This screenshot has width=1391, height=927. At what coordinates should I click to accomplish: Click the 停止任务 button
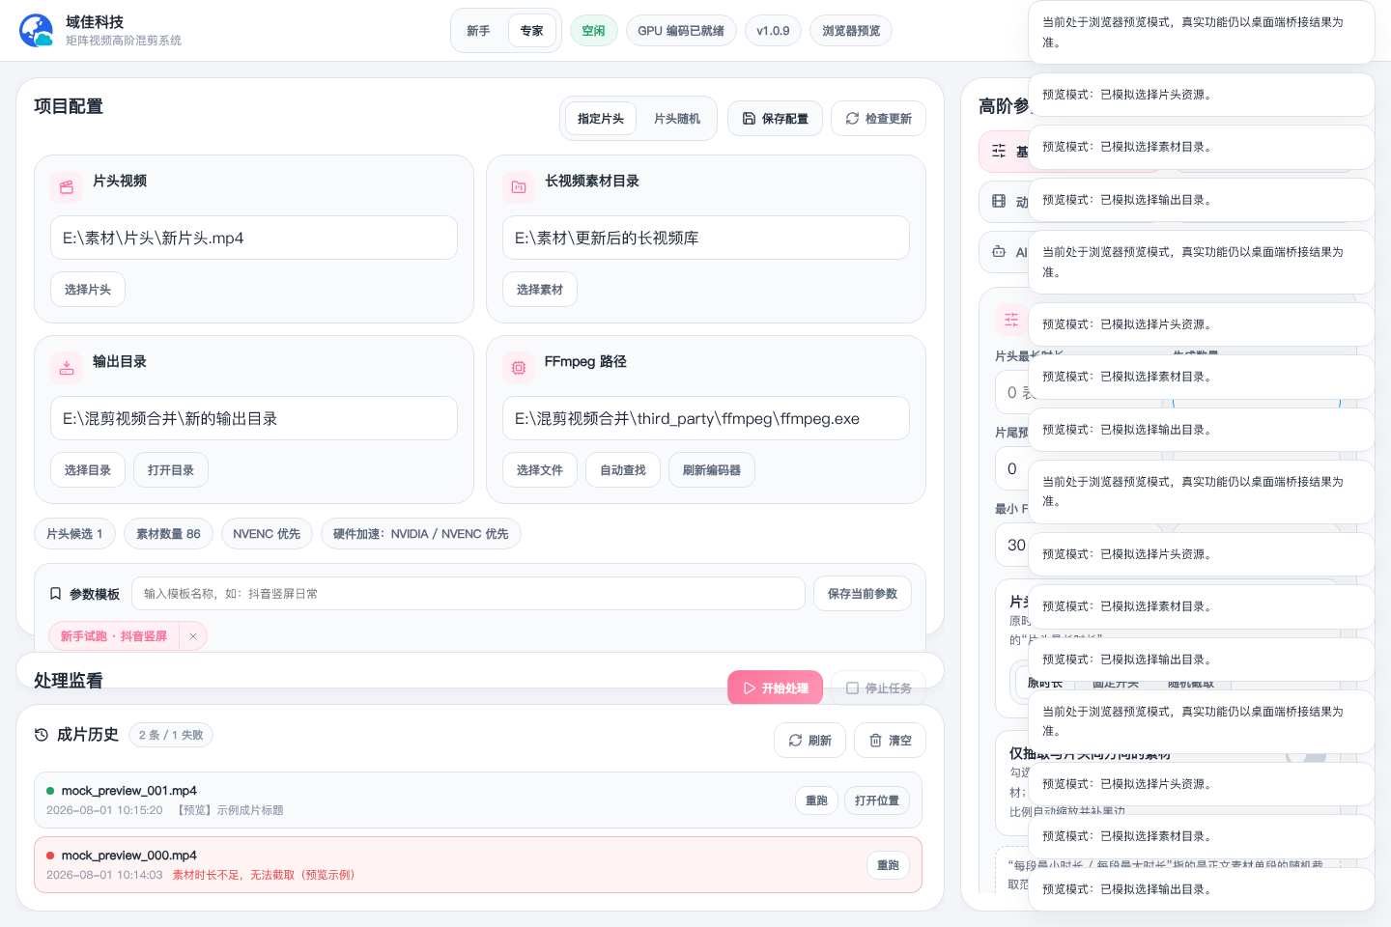(878, 688)
